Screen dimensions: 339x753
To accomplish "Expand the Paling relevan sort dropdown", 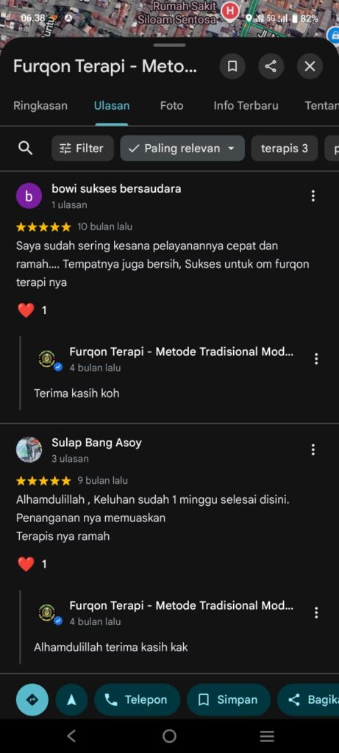I will tap(182, 149).
